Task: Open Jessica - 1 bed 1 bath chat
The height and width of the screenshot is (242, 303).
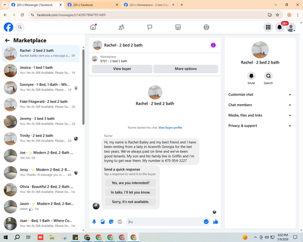Action: point(41,71)
